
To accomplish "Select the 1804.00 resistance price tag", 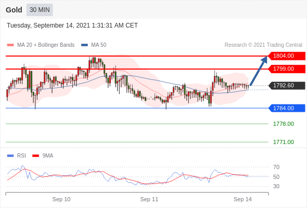I will coord(287,56).
